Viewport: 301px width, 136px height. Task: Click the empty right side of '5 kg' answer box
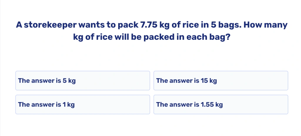(123, 80)
